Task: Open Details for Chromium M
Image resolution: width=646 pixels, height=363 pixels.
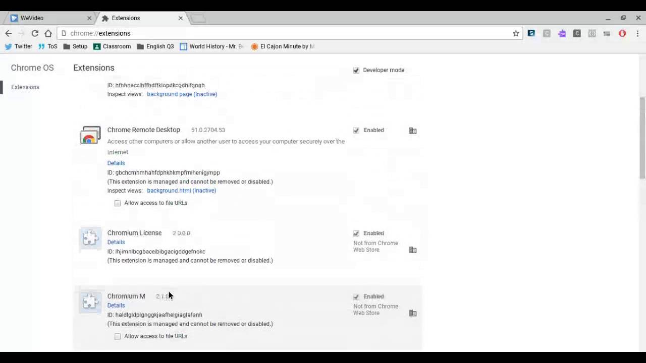Action: (116, 306)
